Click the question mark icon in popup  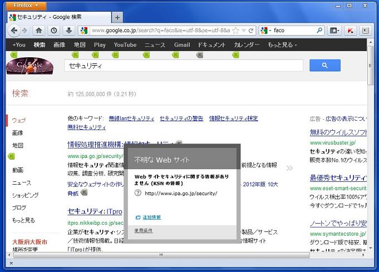[138, 193]
